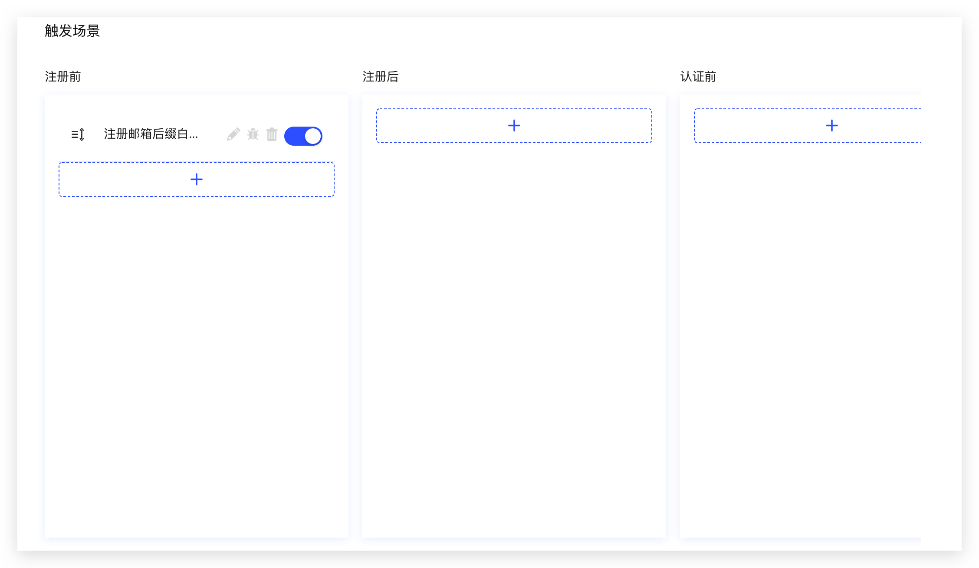Delete 注册邮箱后缀白... using trash icon

[272, 134]
